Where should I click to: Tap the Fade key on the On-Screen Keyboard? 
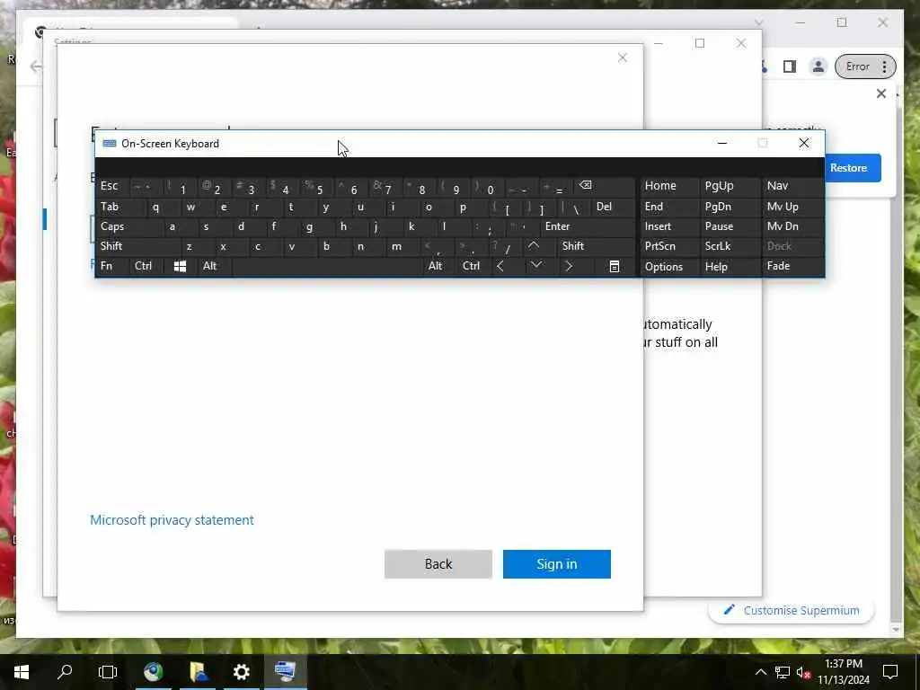click(792, 266)
